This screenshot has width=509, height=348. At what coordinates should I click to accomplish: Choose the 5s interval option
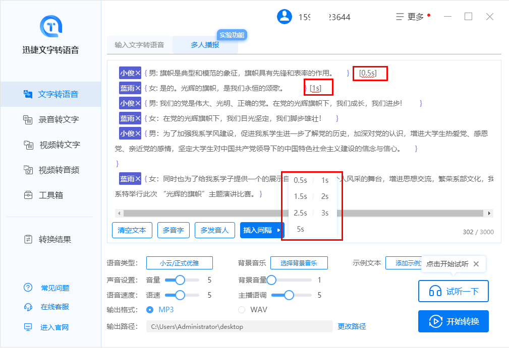pyautogui.click(x=300, y=229)
